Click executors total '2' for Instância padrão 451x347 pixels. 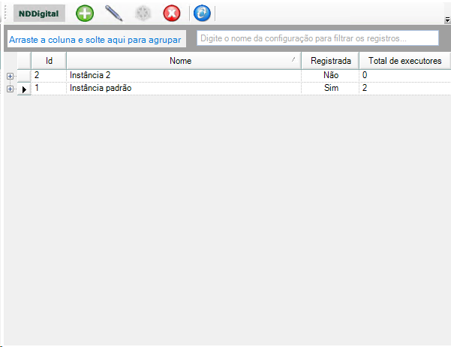pos(405,88)
